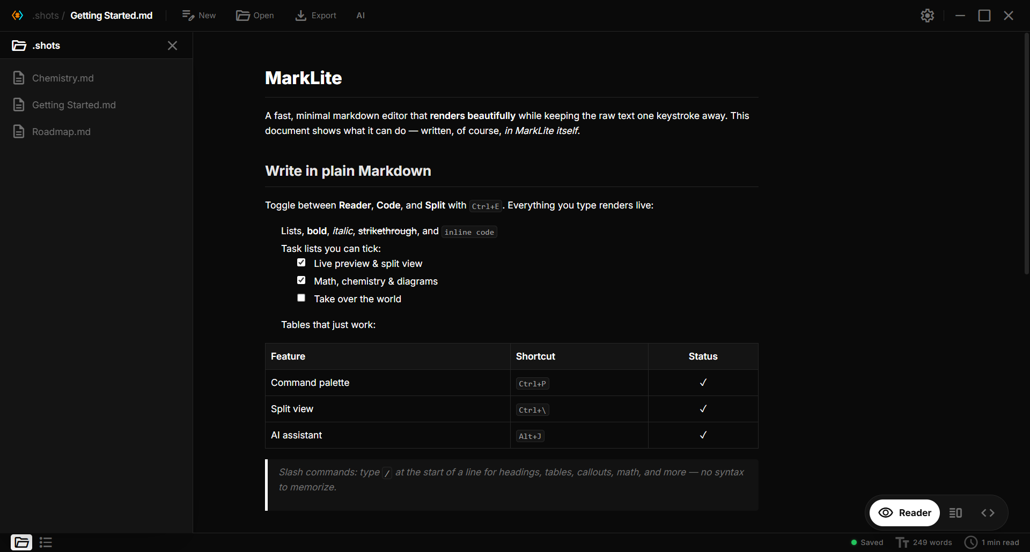This screenshot has width=1030, height=552.
Task: Switch to Code view mode icon
Action: 988,513
